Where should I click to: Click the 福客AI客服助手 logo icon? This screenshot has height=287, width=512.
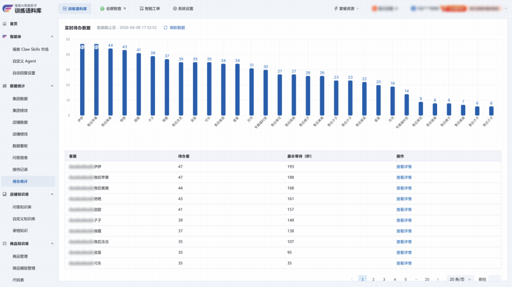[x=8, y=8]
